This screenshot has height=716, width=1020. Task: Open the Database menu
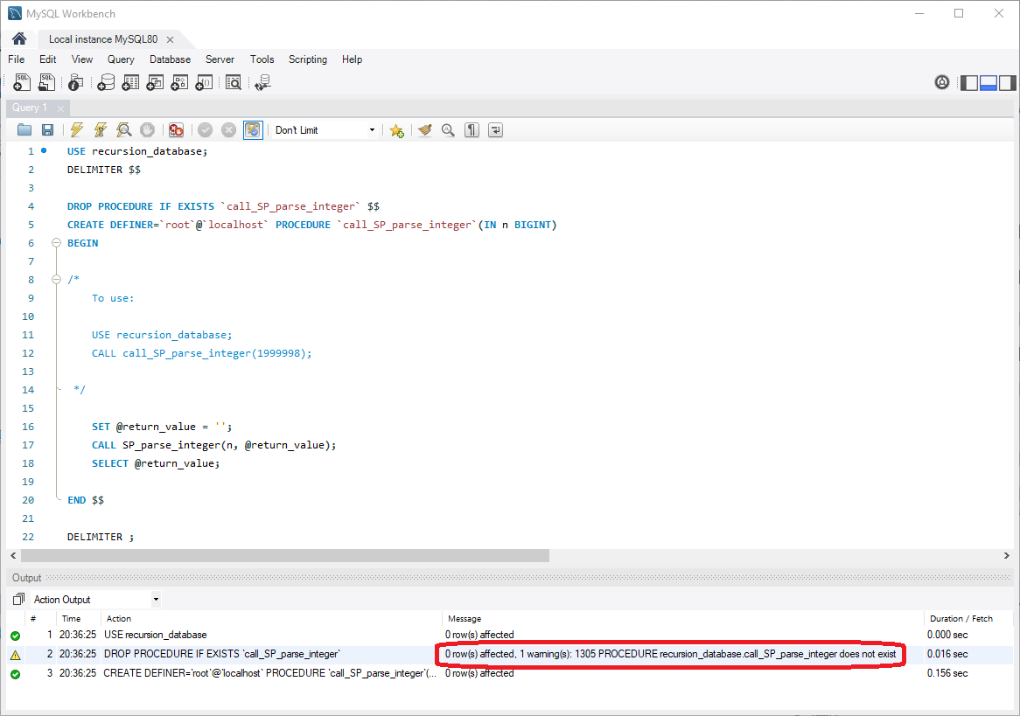point(170,59)
